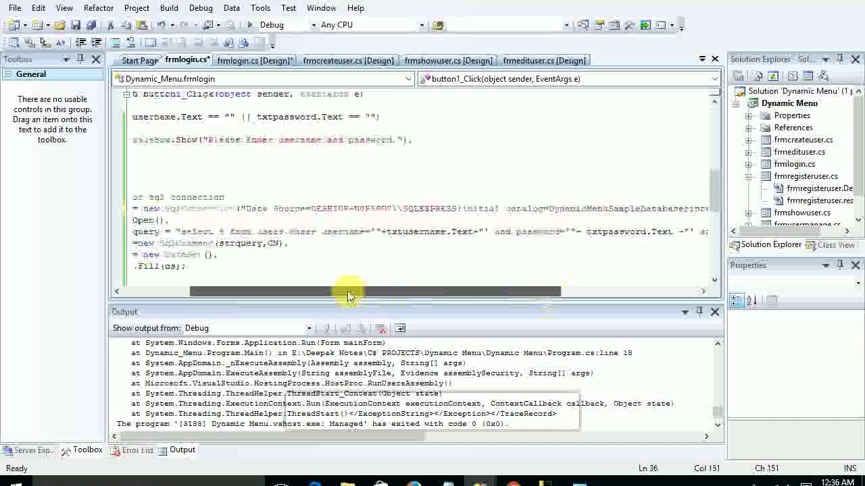Click the Open File folder icon
This screenshot has height=486, width=865.
point(59,25)
